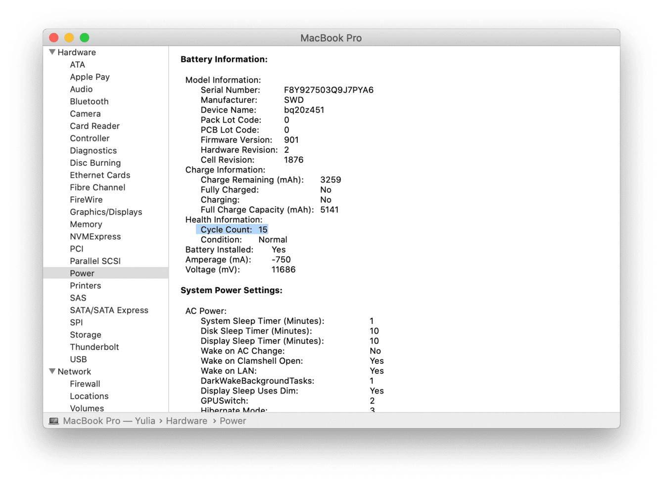Select Fibre Channel item
Screen dimensions: 663x485
point(97,187)
